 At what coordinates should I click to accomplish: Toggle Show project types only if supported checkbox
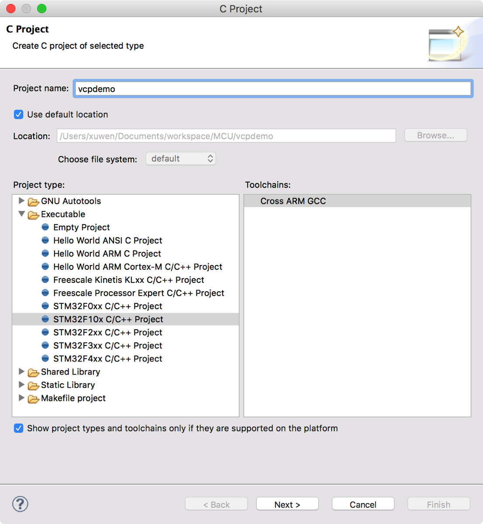pos(18,428)
